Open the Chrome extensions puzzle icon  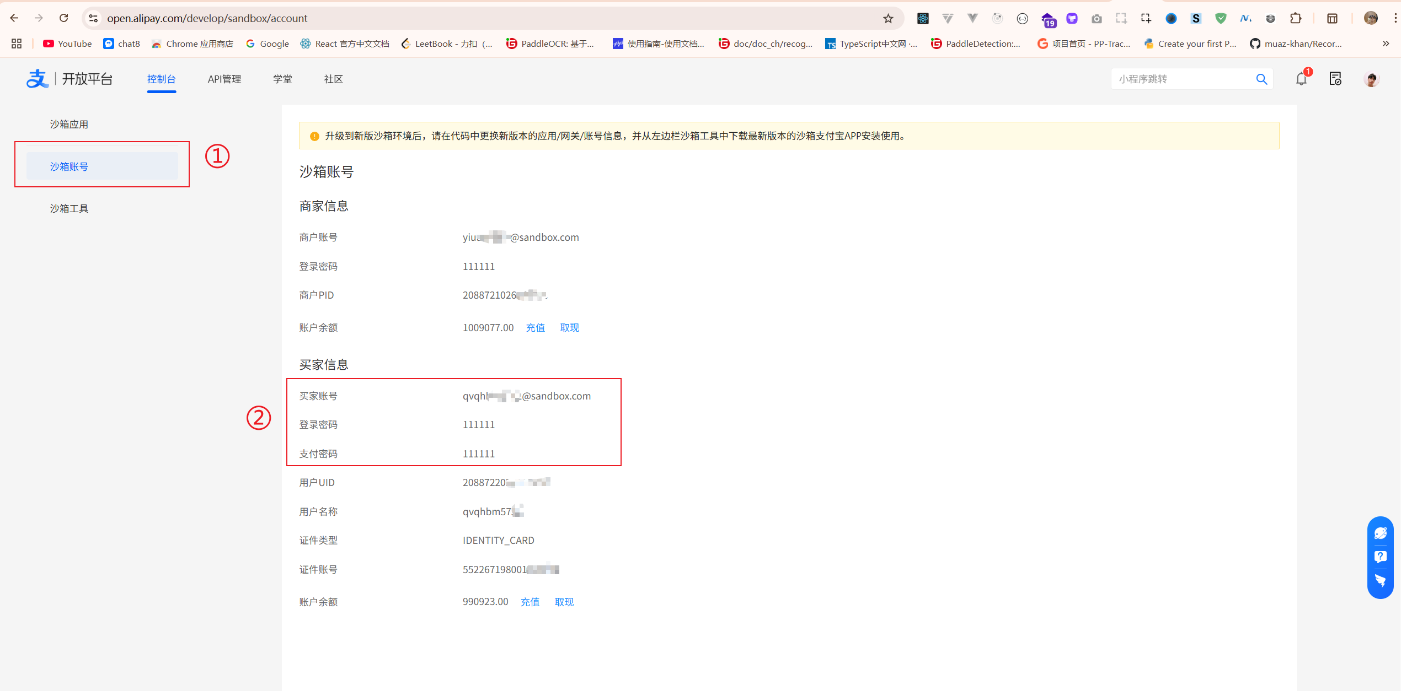pyautogui.click(x=1296, y=18)
